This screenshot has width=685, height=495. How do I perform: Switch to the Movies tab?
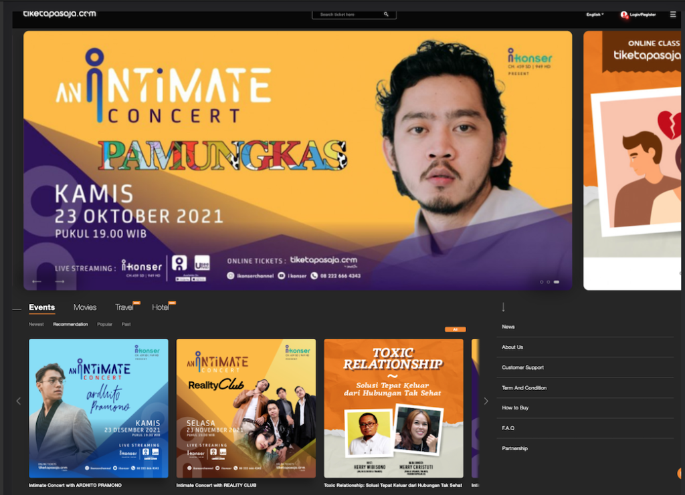[85, 307]
